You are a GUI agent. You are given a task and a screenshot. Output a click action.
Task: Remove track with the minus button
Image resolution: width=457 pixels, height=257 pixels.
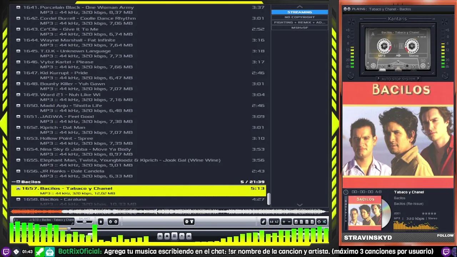tap(289, 222)
